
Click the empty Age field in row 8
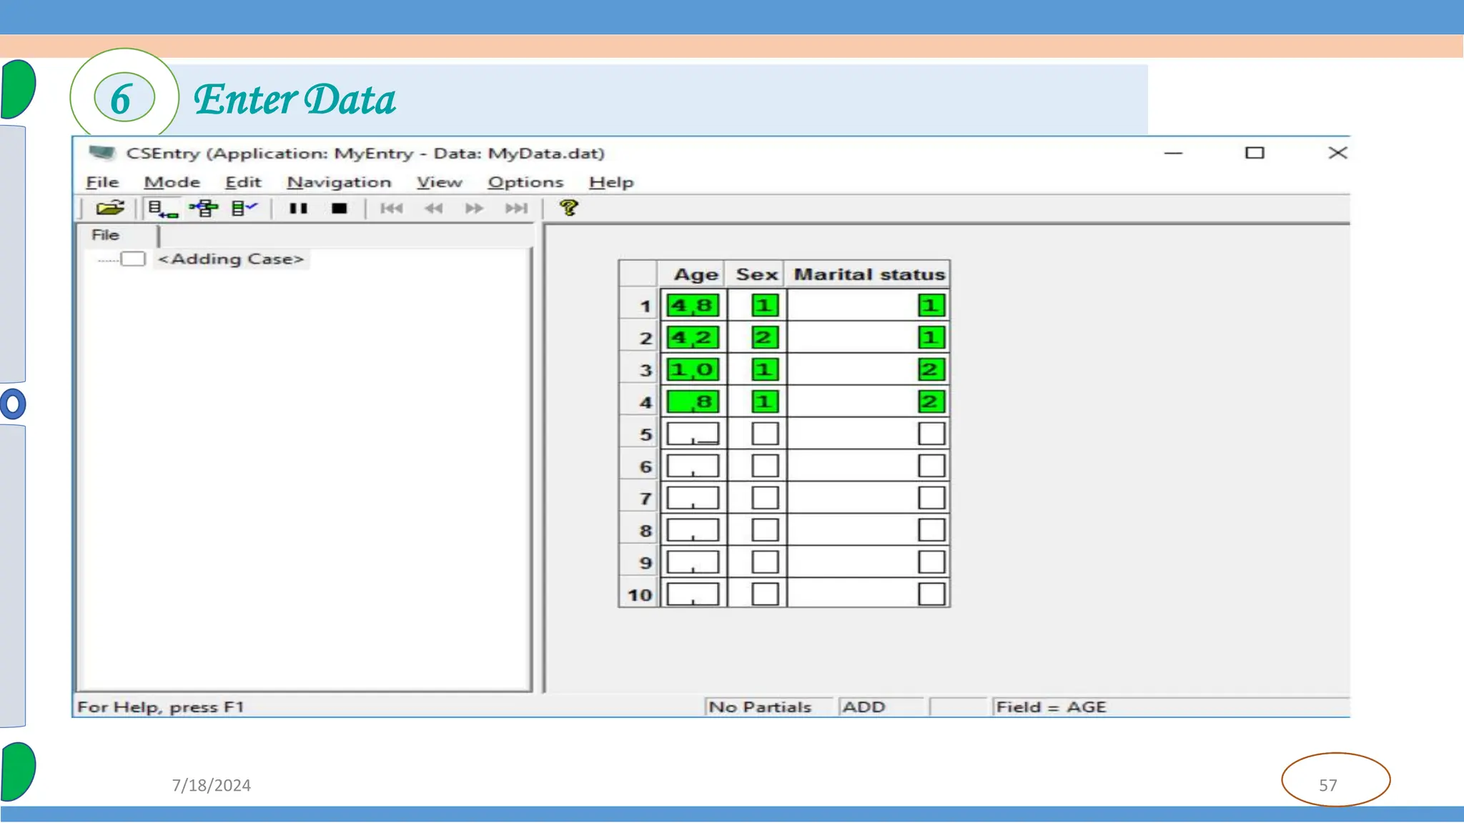[x=693, y=530]
